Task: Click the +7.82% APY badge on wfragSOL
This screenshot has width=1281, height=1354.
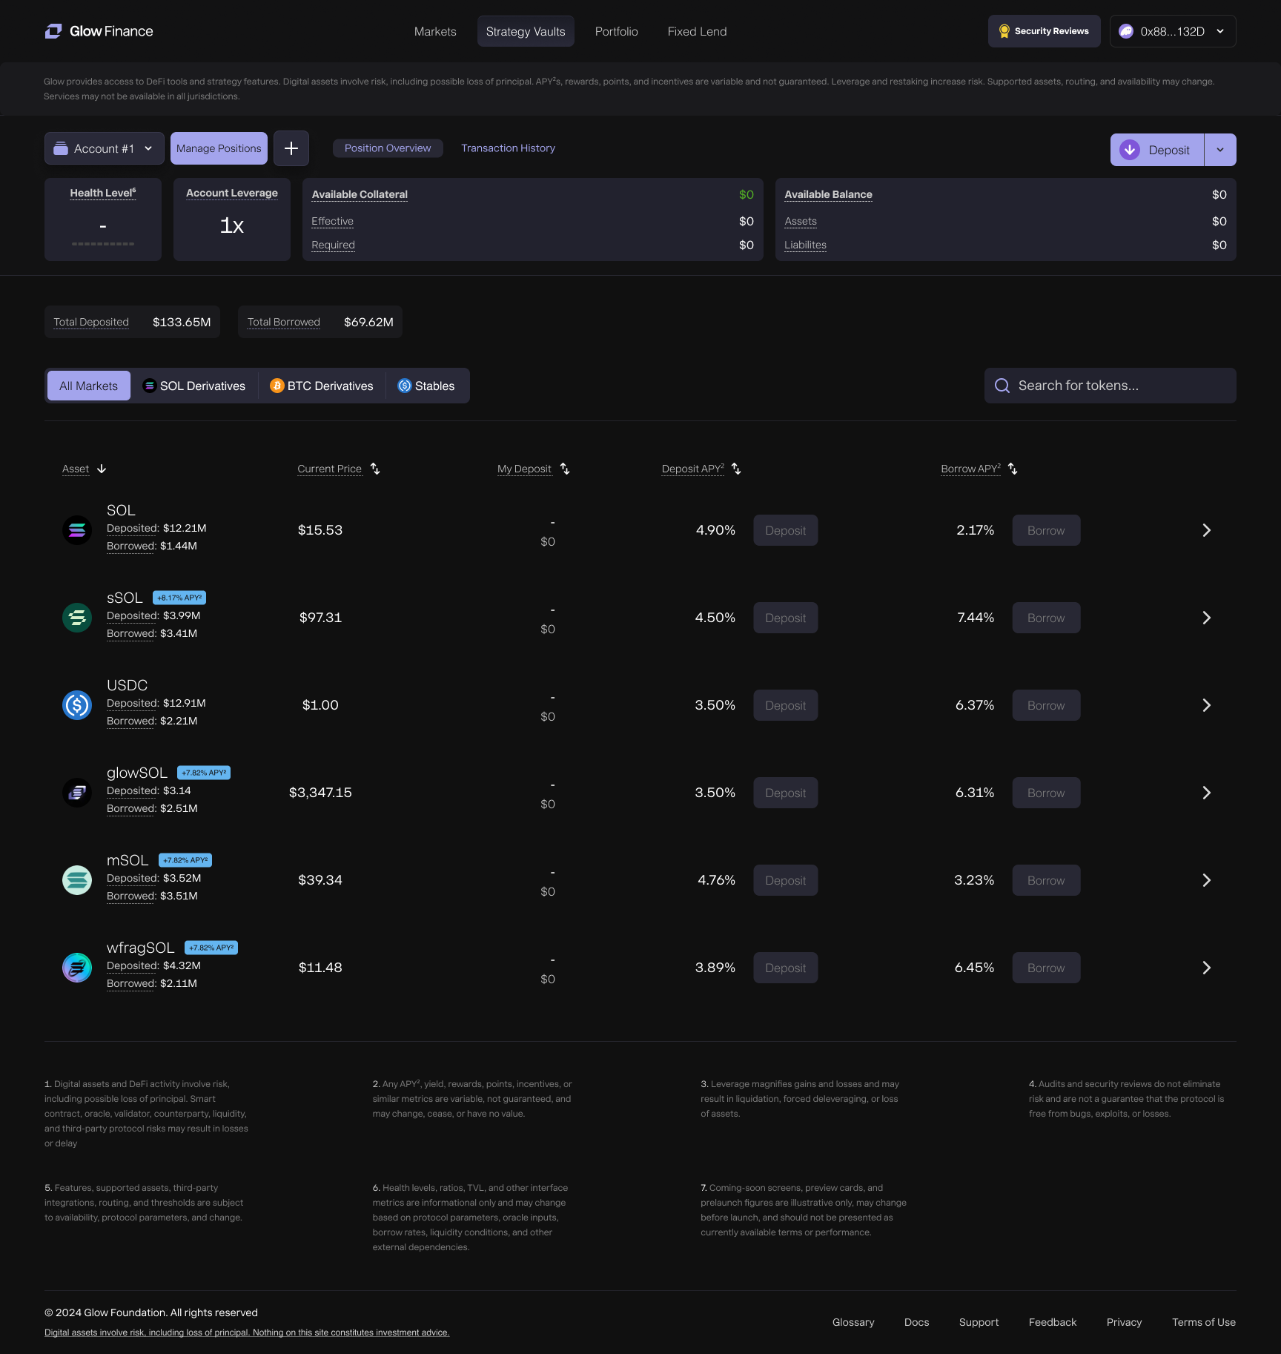Action: click(x=211, y=948)
